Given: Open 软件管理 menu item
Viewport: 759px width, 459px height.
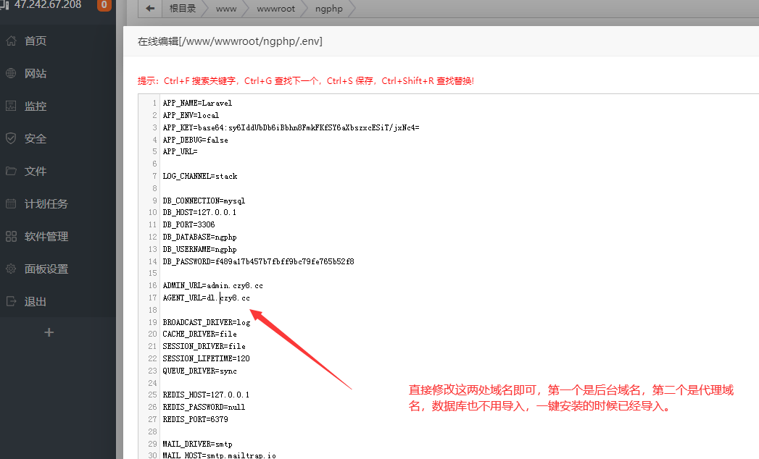Looking at the screenshot, I should point(46,237).
